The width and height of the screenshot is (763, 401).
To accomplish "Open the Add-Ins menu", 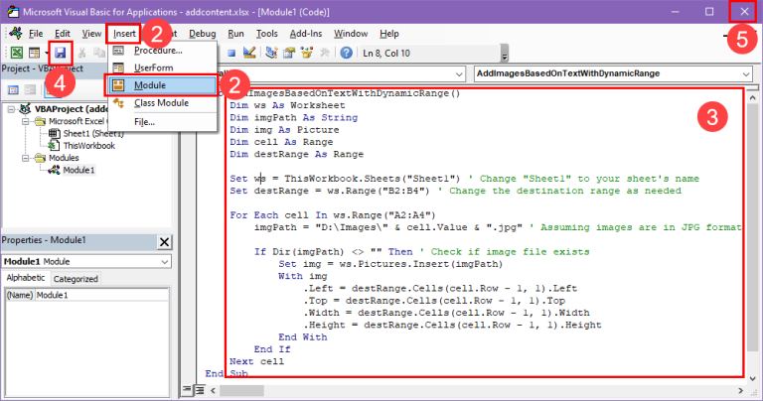I will (x=306, y=34).
